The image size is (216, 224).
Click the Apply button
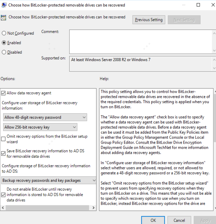205,220
